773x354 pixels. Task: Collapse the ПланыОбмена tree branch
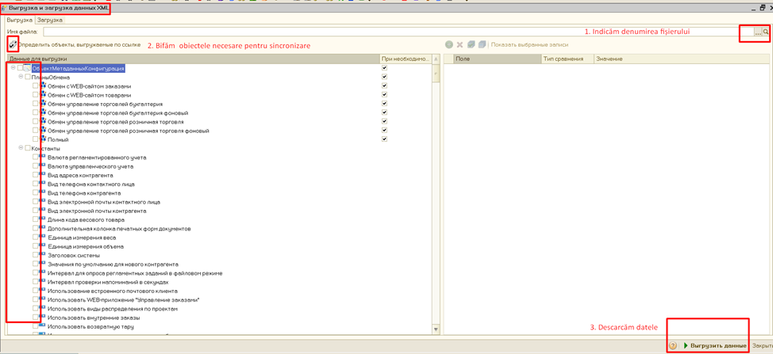pyautogui.click(x=20, y=77)
